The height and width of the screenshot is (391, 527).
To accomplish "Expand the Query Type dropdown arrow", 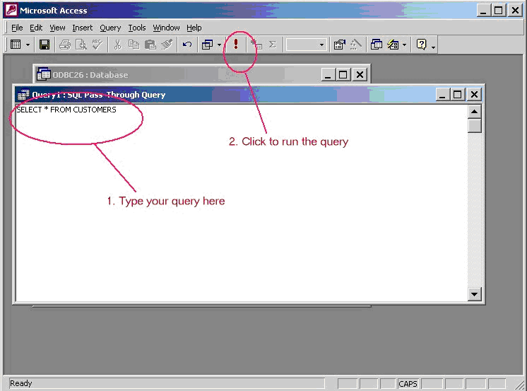I will pyautogui.click(x=219, y=45).
